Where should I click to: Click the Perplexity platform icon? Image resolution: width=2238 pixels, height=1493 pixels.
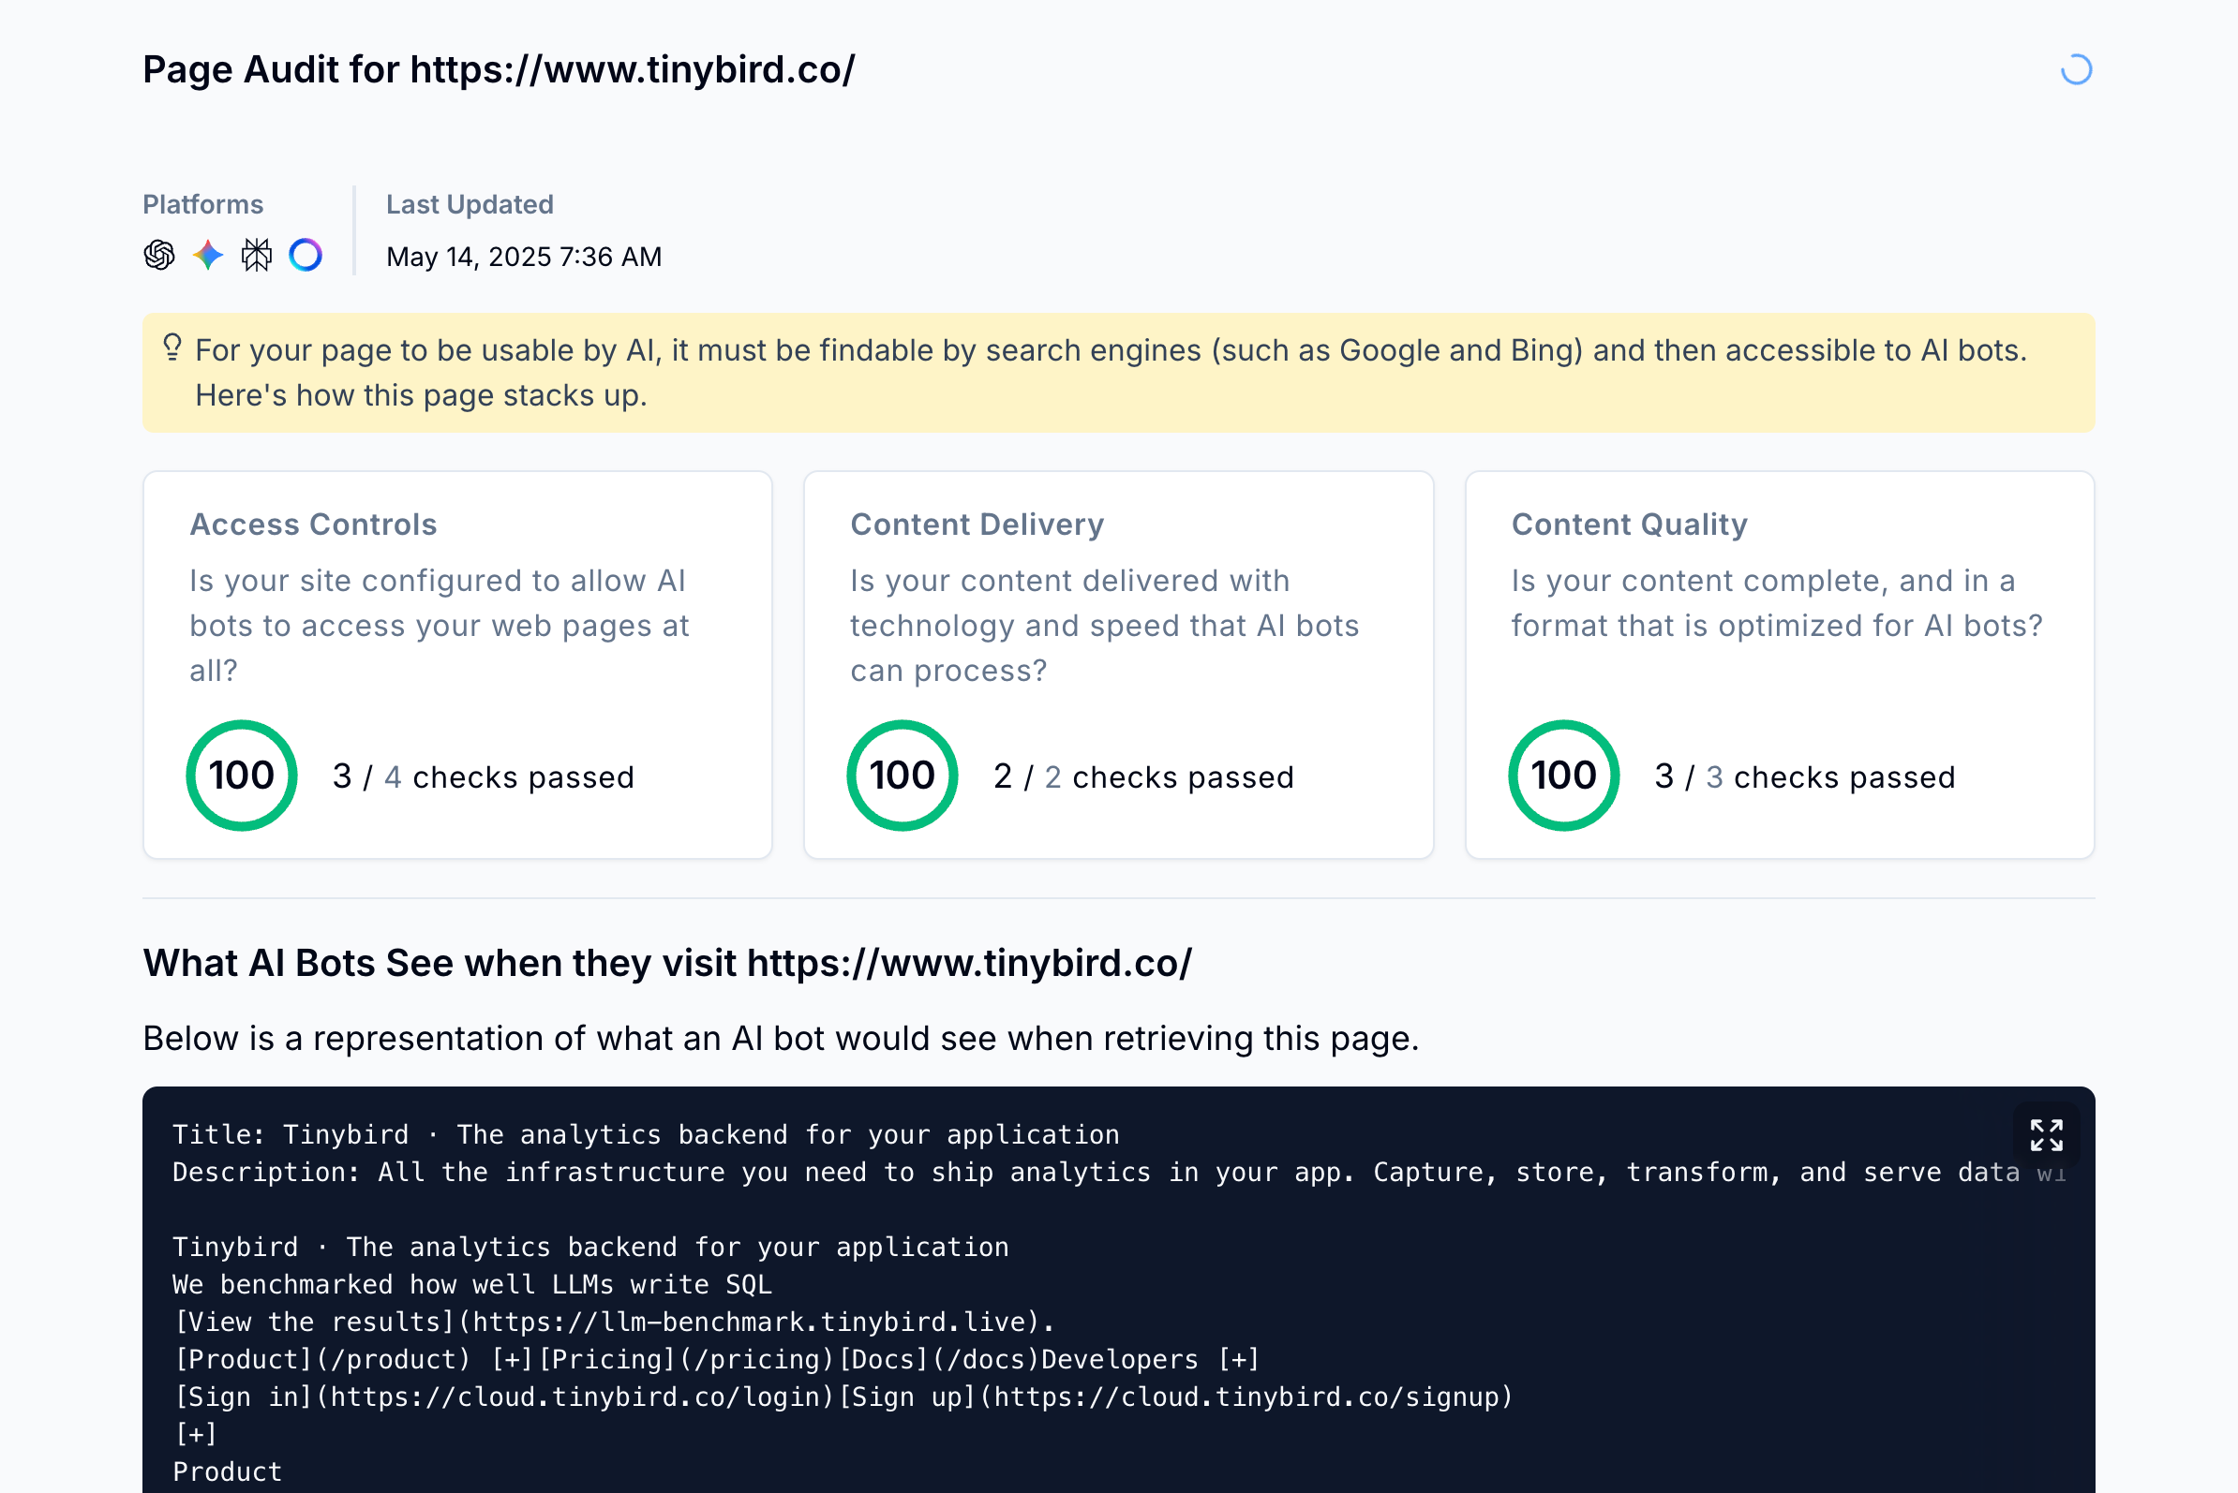[256, 255]
